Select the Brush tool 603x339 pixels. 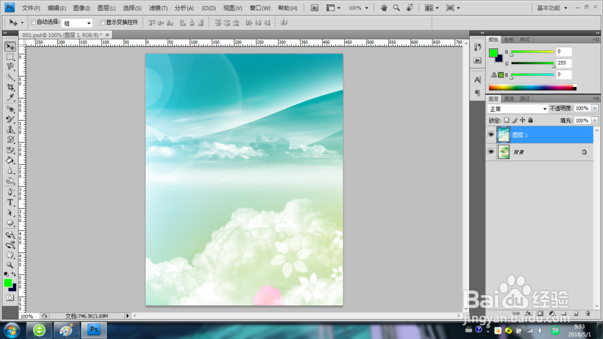(10, 119)
